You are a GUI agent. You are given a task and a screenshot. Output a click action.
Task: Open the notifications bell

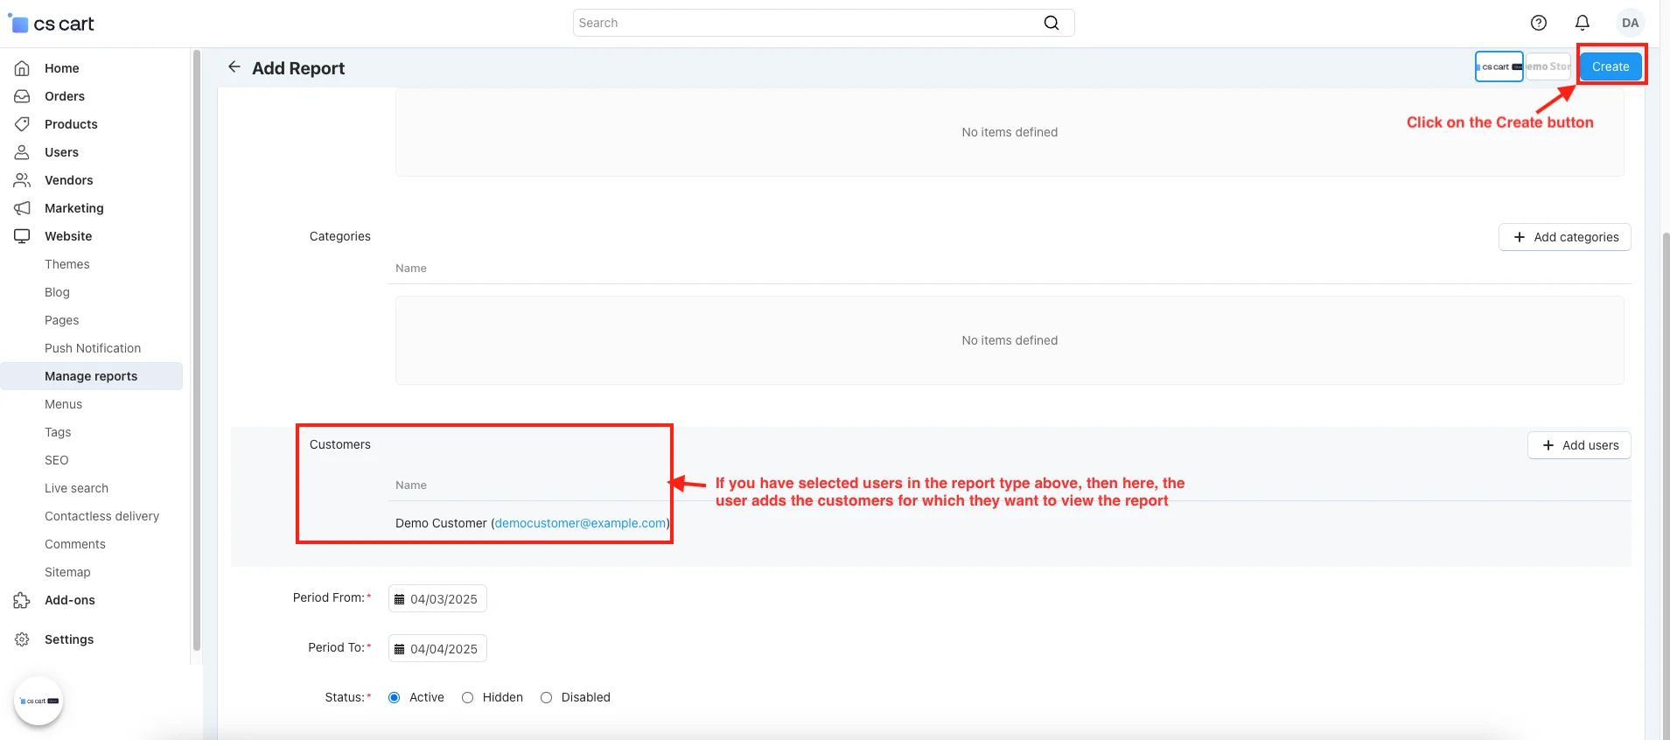click(x=1583, y=23)
